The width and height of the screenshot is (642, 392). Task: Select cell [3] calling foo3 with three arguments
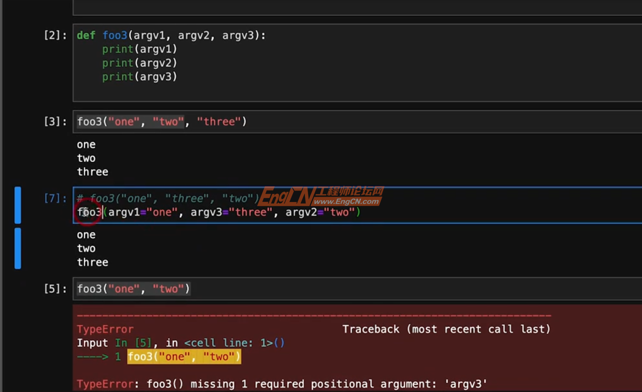tap(161, 121)
